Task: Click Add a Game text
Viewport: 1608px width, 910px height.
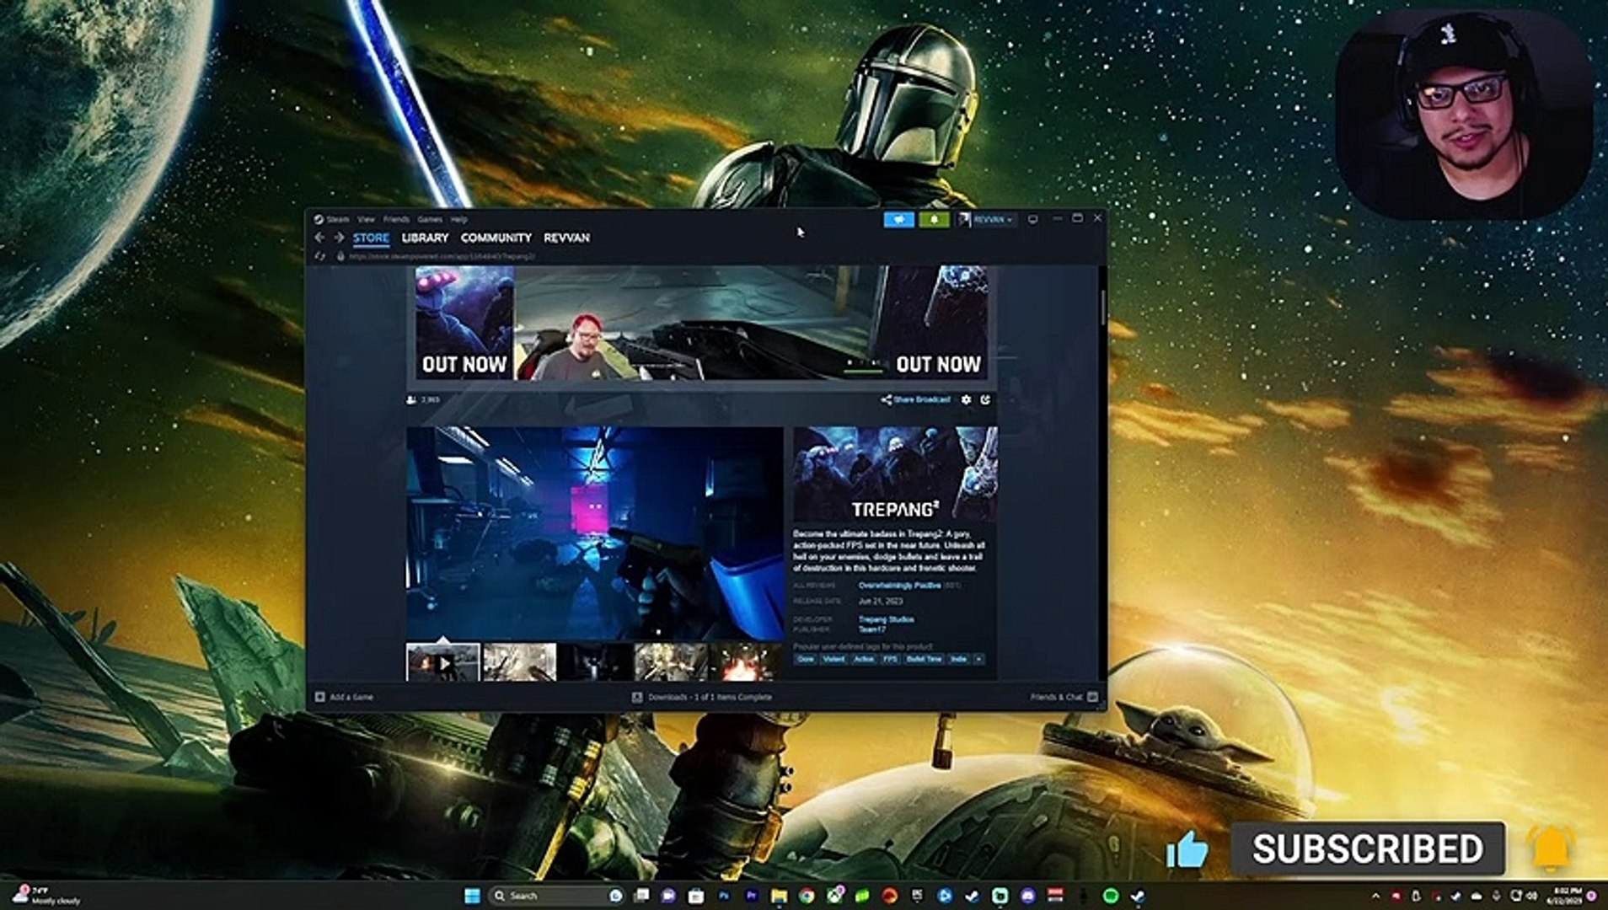Action: click(351, 697)
